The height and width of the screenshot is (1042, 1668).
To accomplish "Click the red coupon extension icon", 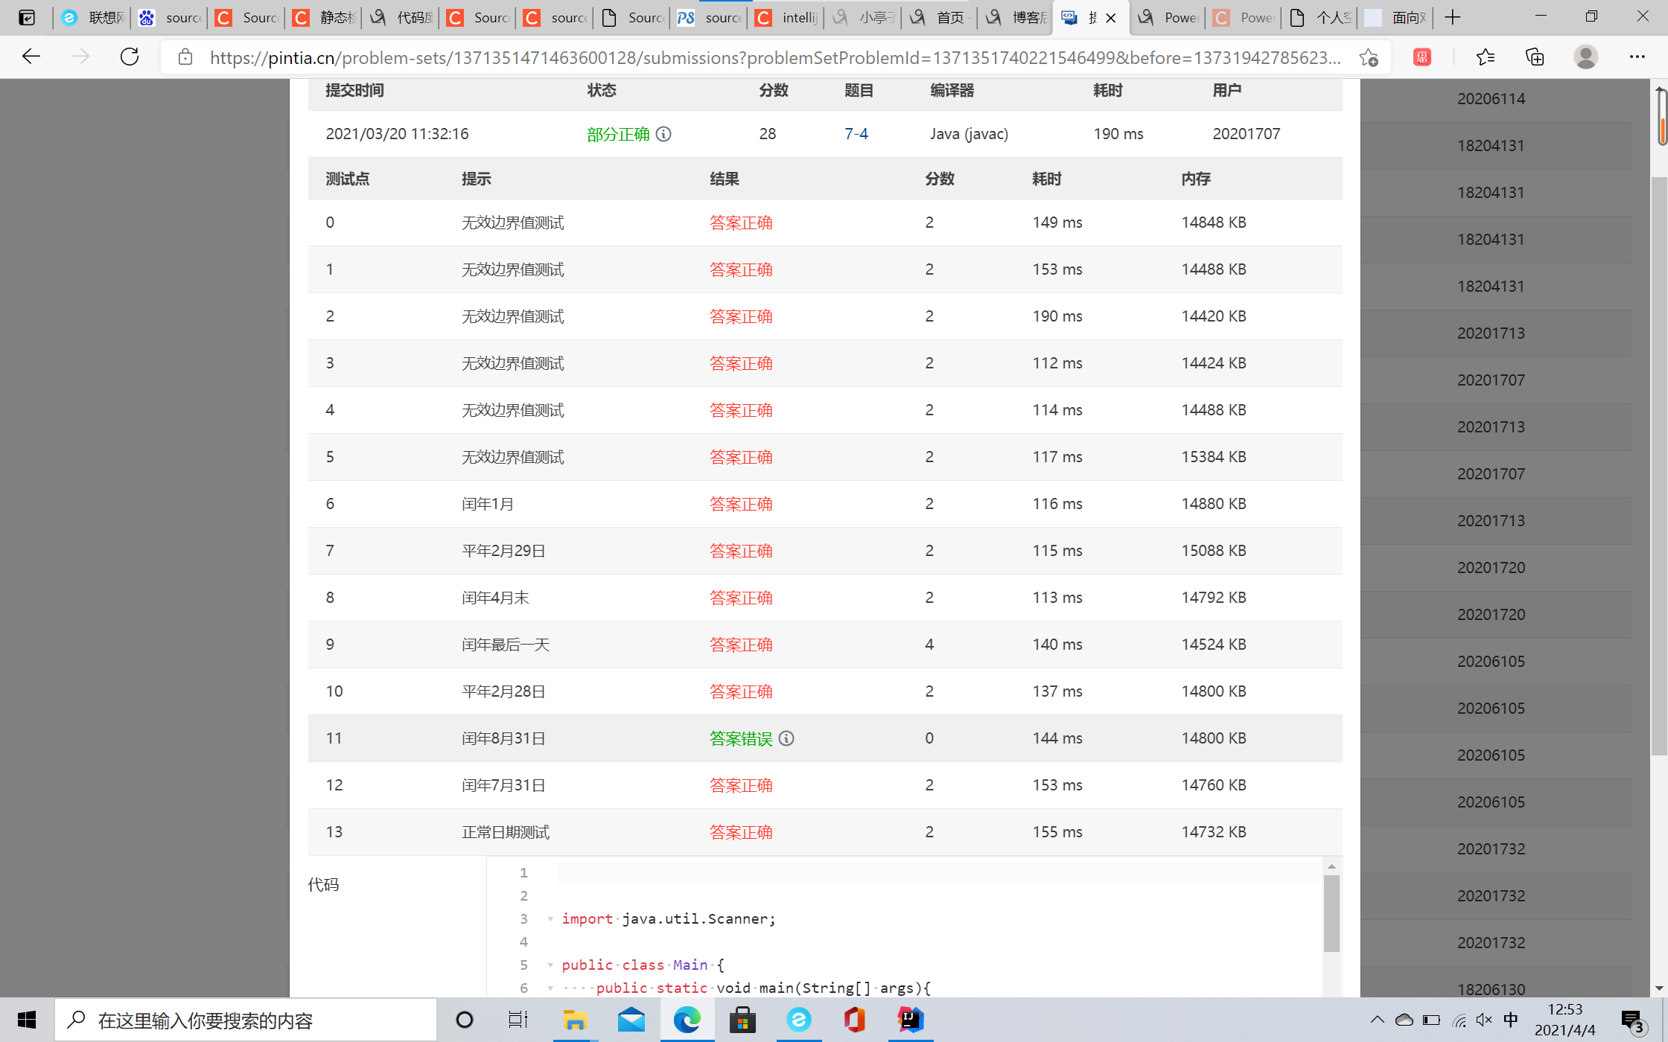I will (1422, 57).
